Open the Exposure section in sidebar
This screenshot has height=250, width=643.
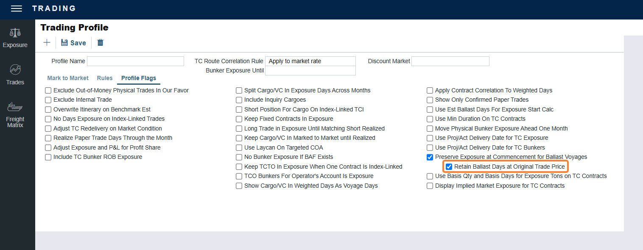click(15, 38)
